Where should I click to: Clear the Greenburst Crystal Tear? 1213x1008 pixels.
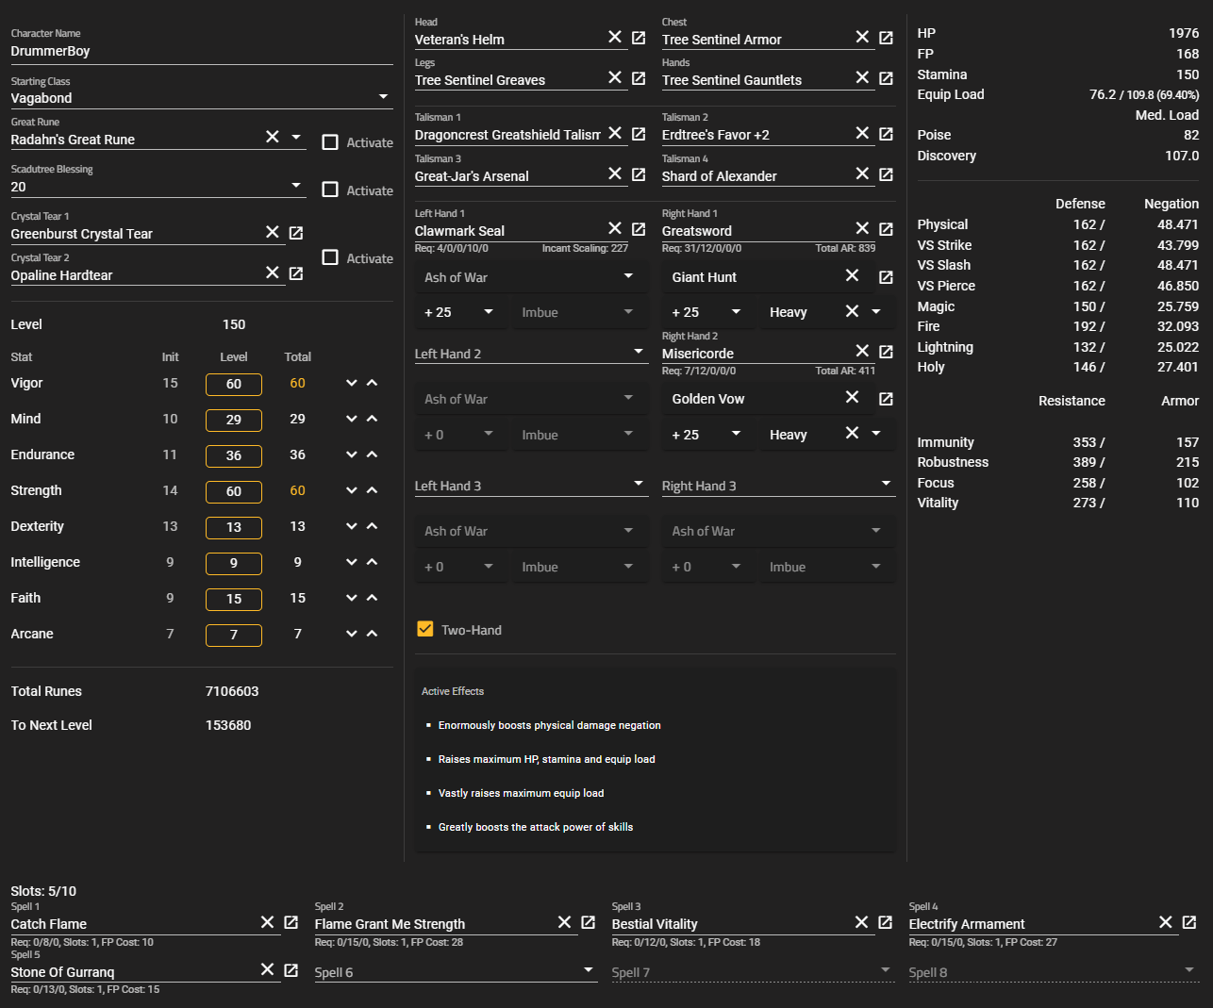click(273, 233)
